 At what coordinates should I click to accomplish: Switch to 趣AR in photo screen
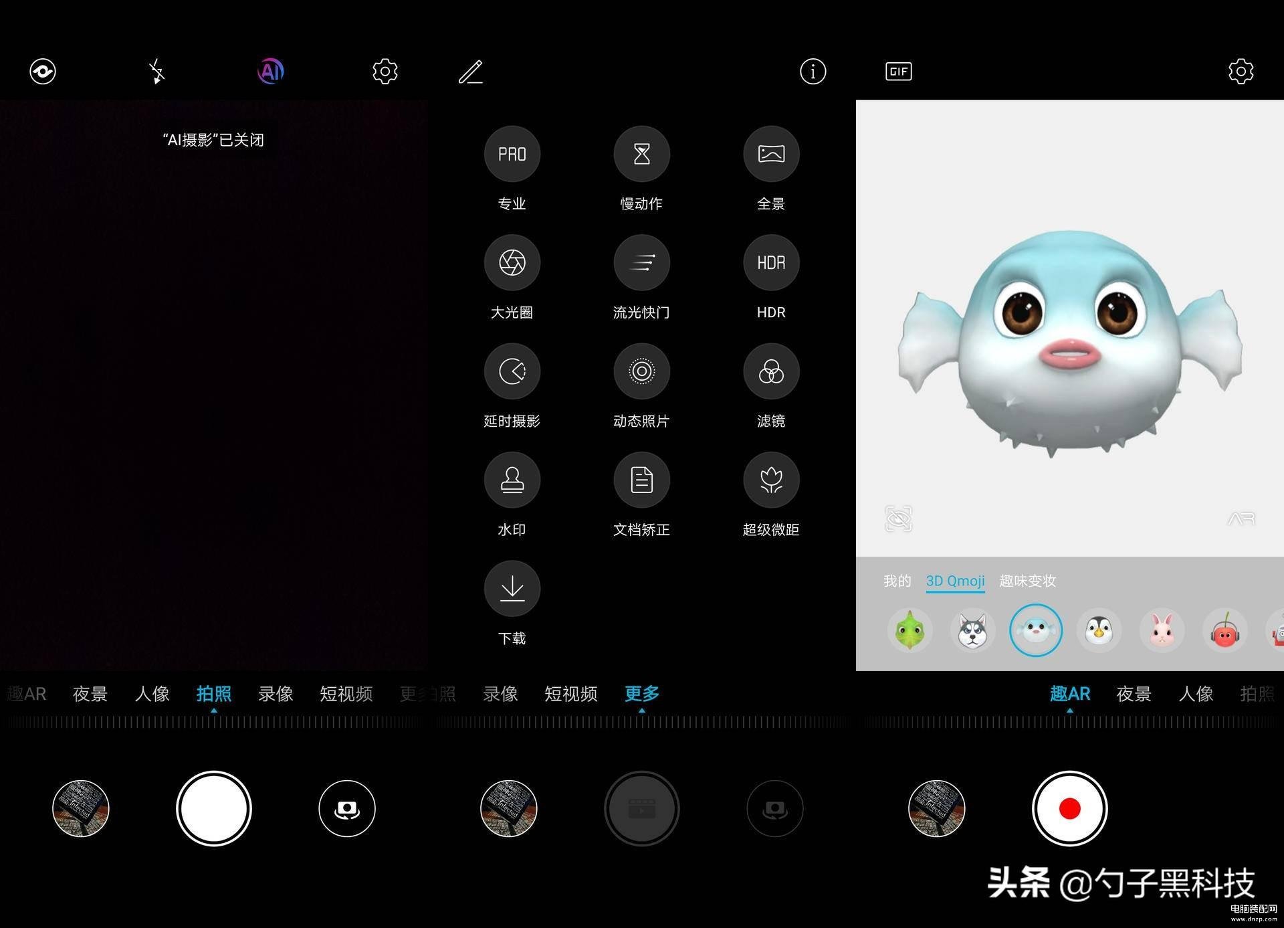(x=27, y=694)
